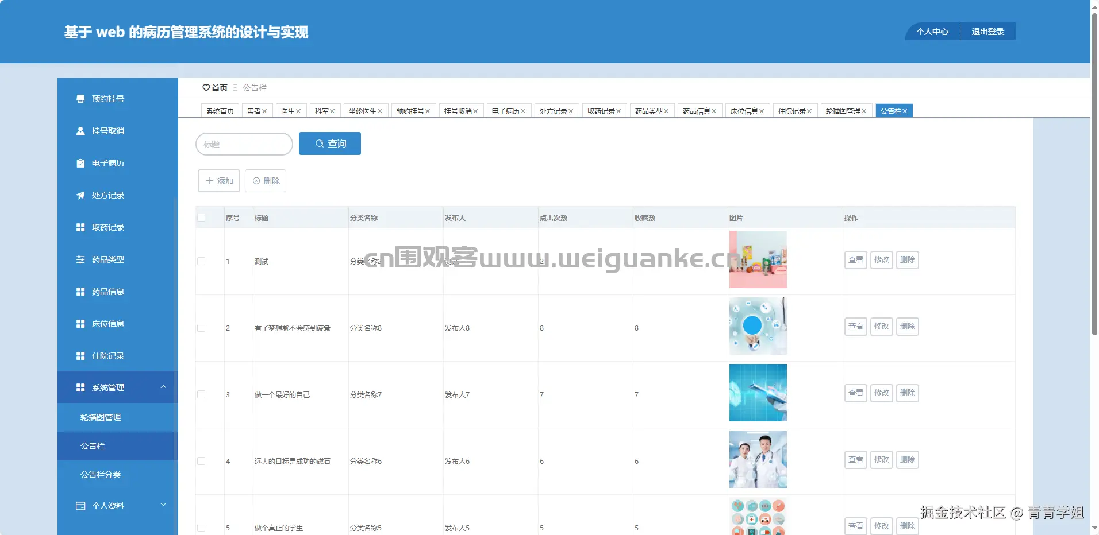1099x535 pixels.
Task: Close the 坐诊医生 tab
Action: pos(380,111)
